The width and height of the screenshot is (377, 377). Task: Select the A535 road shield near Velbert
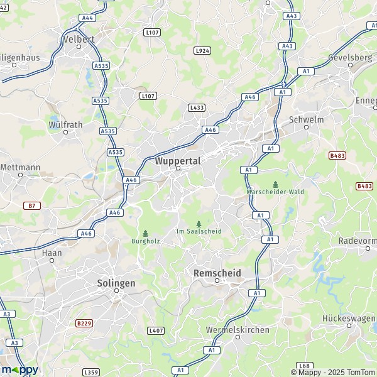click(x=101, y=65)
